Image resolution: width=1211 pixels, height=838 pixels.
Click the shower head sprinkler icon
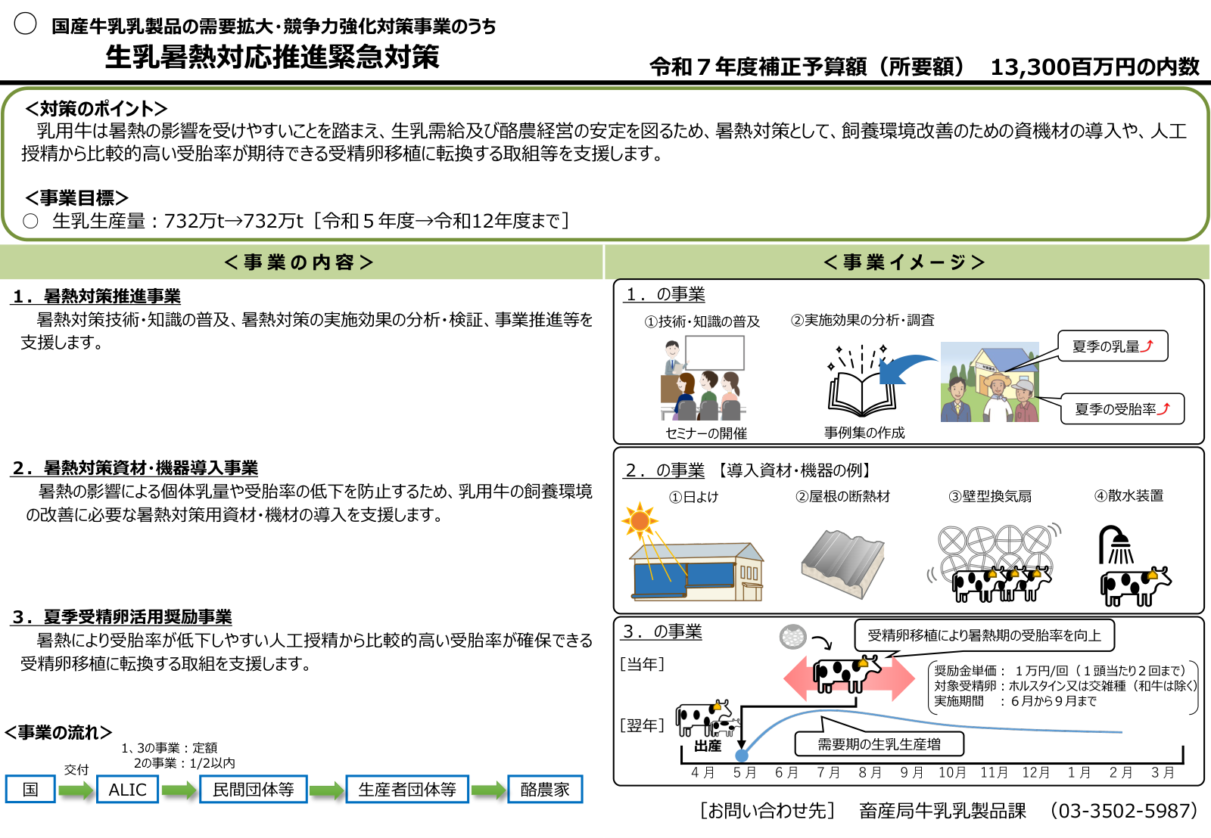point(1116,545)
